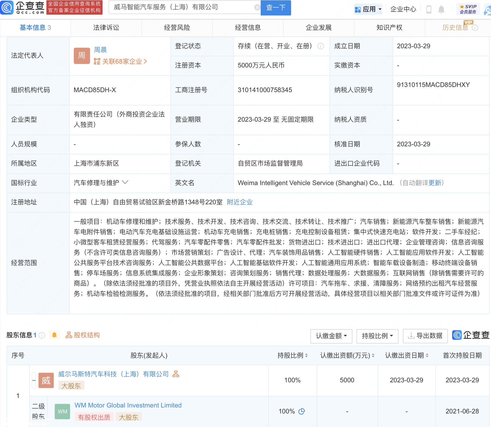Screen dimensions: 491x427
Task: Switch to 基本信息 tab
Action: (x=35, y=28)
